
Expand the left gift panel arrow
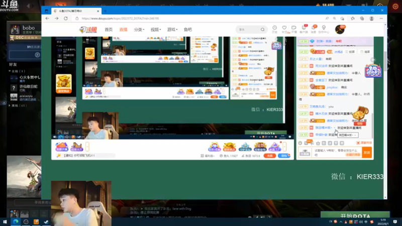(87, 147)
